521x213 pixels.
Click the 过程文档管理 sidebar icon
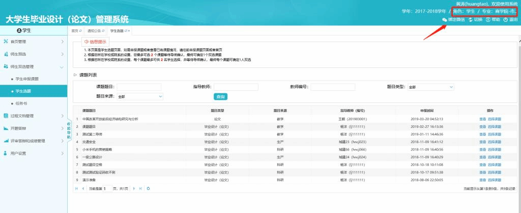coord(6,116)
